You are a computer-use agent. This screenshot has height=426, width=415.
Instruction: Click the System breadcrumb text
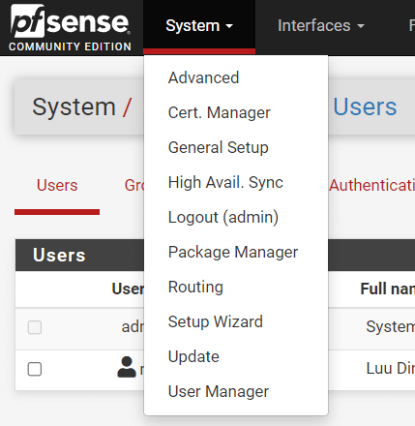(x=74, y=106)
